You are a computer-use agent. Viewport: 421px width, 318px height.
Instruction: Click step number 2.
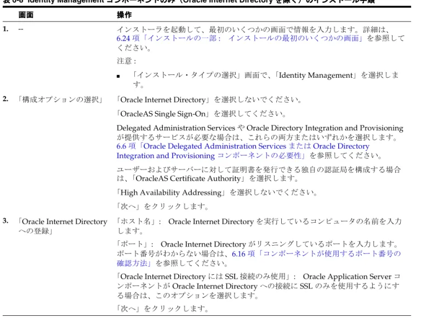[5, 99]
